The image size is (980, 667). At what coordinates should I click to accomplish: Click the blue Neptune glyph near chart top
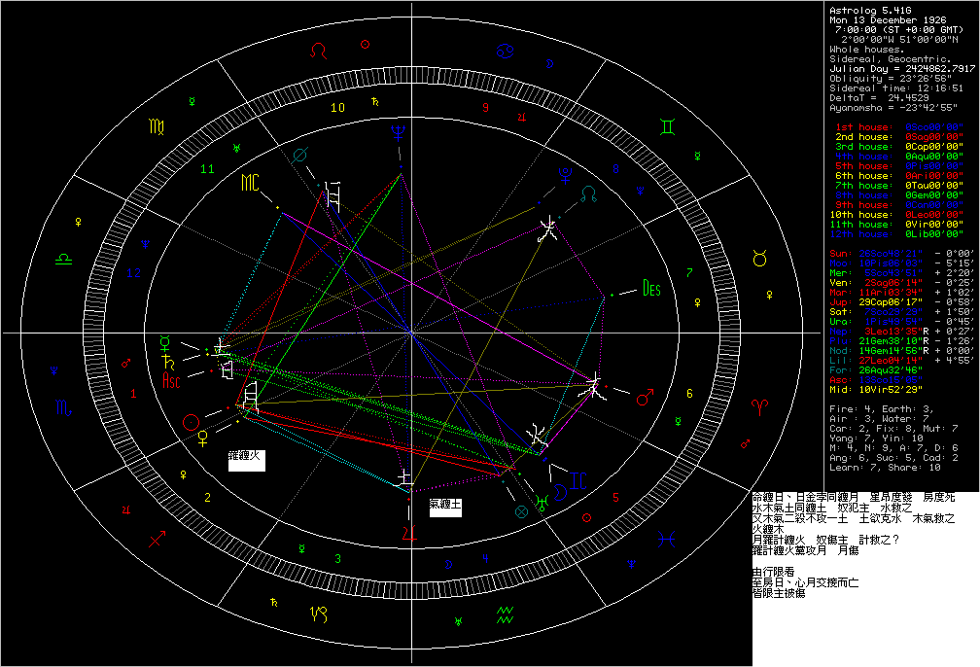click(x=398, y=131)
